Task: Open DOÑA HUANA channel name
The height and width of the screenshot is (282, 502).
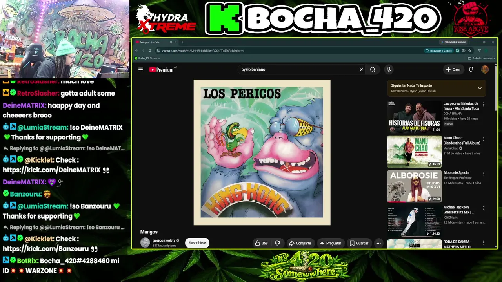Action: click(453, 114)
